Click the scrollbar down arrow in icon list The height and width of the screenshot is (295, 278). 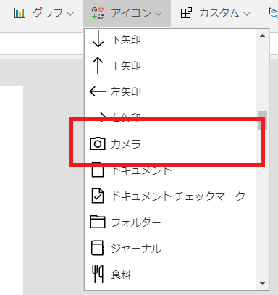262,283
